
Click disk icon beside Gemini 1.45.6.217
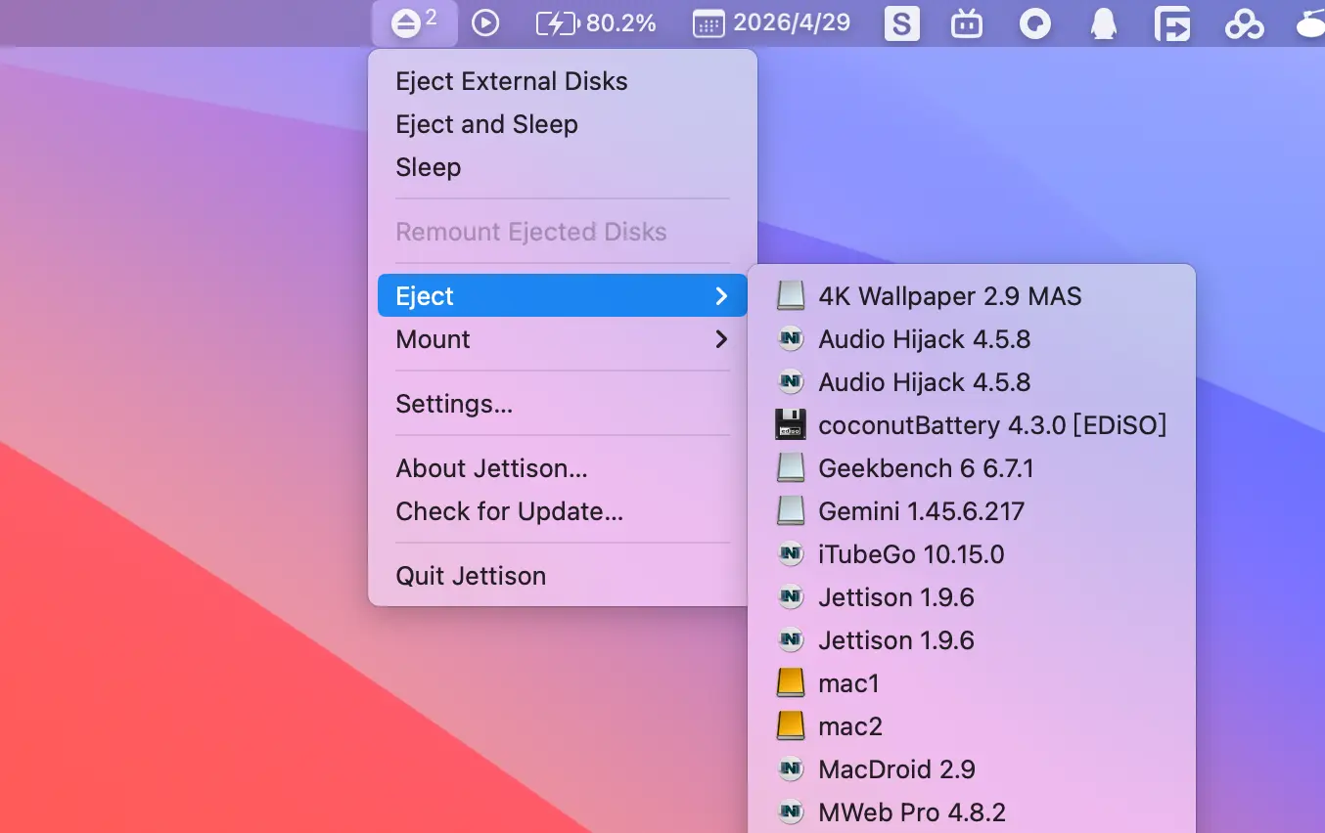tap(791, 511)
